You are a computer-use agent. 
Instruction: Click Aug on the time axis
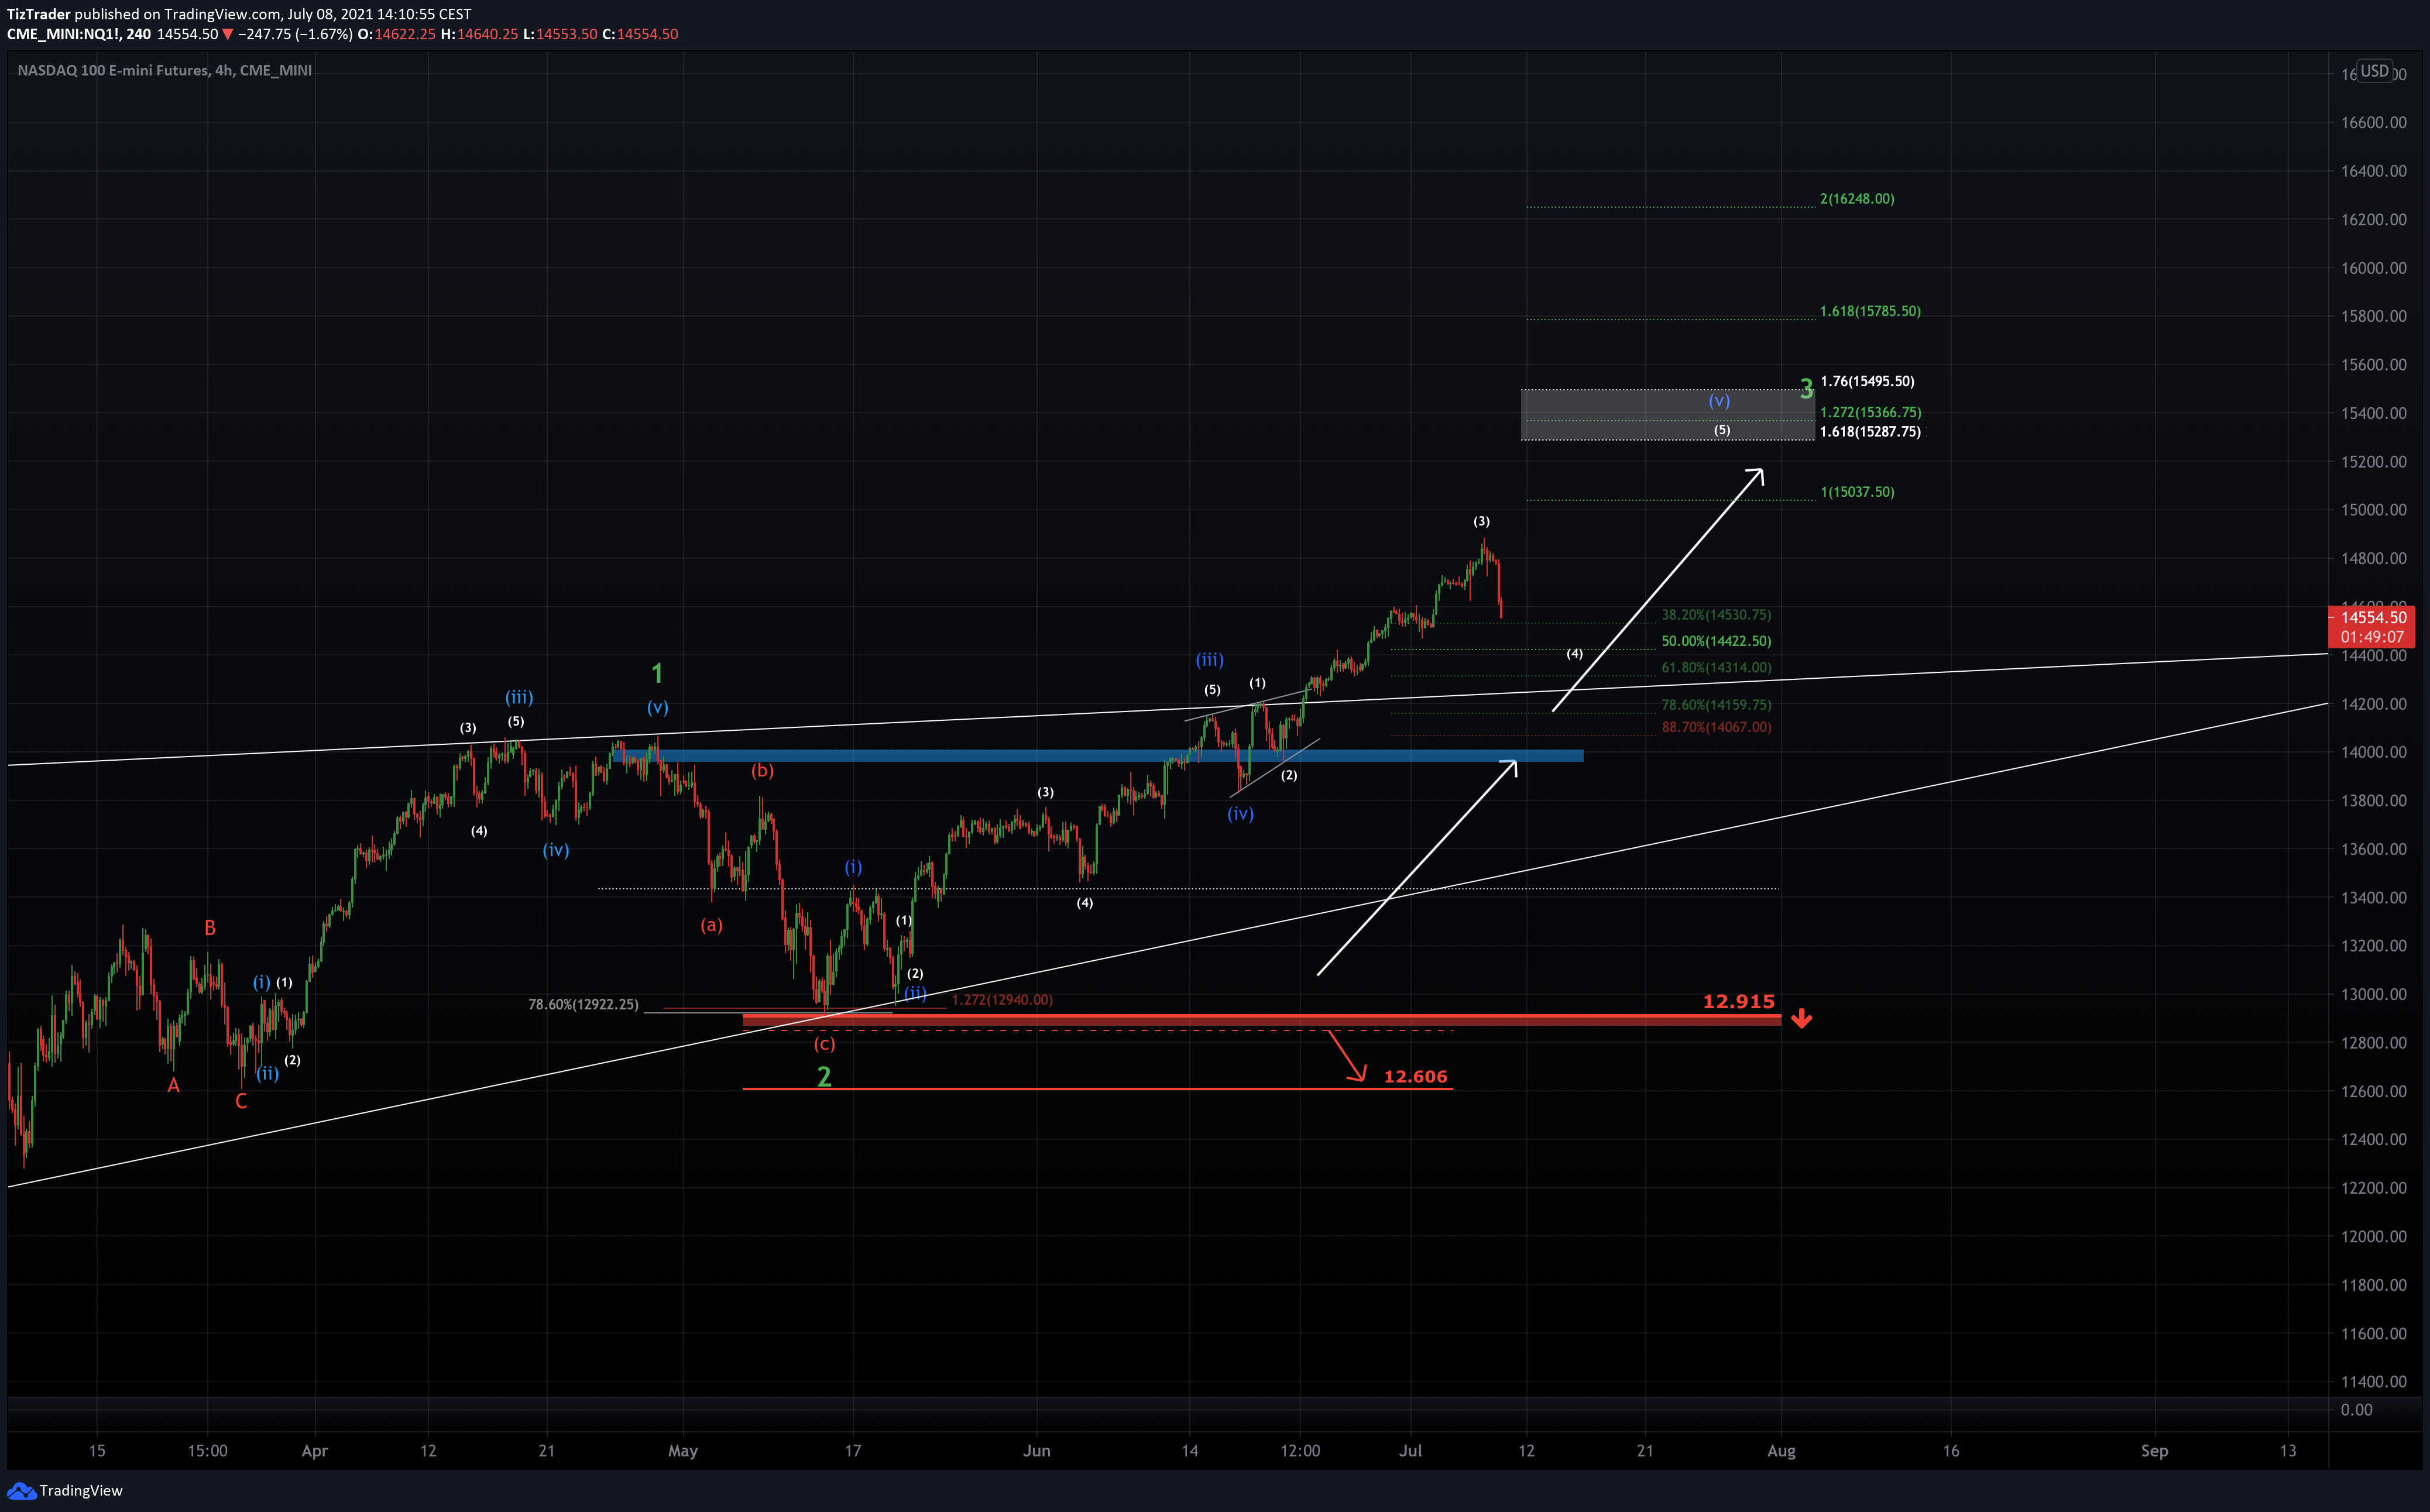coord(1781,1451)
